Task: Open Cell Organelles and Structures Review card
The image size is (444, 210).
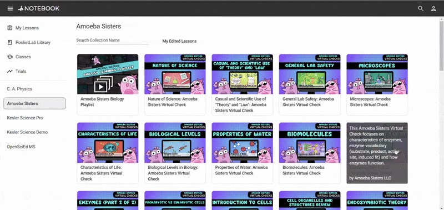Action: point(310,201)
